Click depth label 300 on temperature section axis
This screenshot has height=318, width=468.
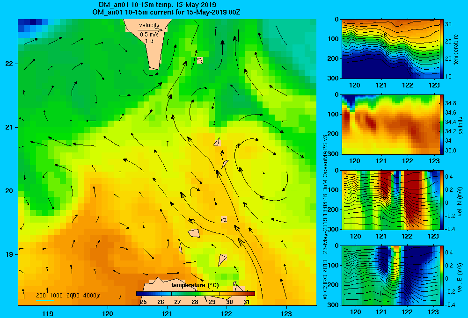333,78
